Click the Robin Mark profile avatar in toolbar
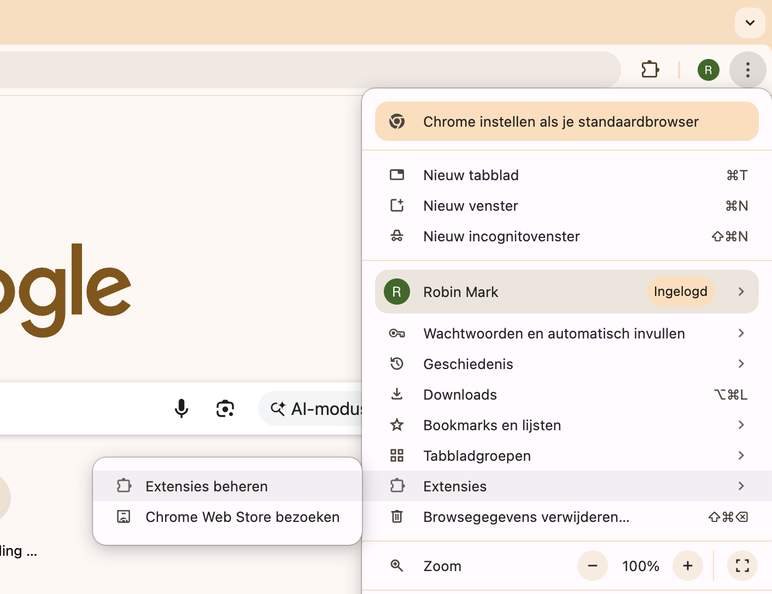Image resolution: width=772 pixels, height=594 pixels. point(708,69)
